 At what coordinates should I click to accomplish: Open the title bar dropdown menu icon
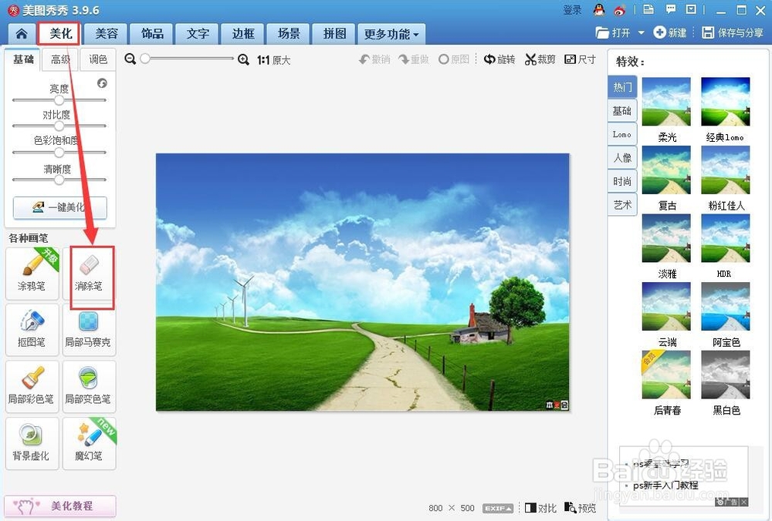point(691,9)
